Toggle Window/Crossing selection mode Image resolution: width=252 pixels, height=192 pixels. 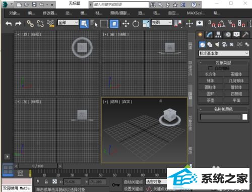pyautogui.click(x=114, y=24)
